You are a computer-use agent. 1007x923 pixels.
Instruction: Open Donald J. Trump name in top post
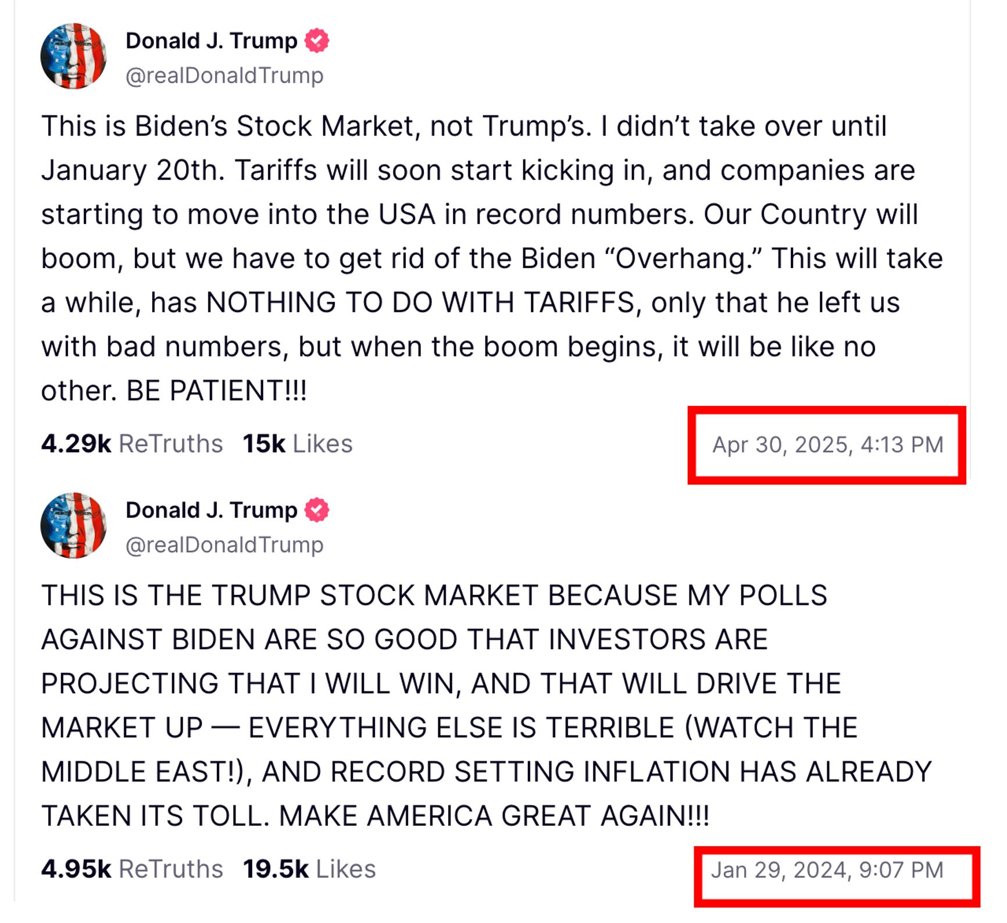pyautogui.click(x=212, y=41)
